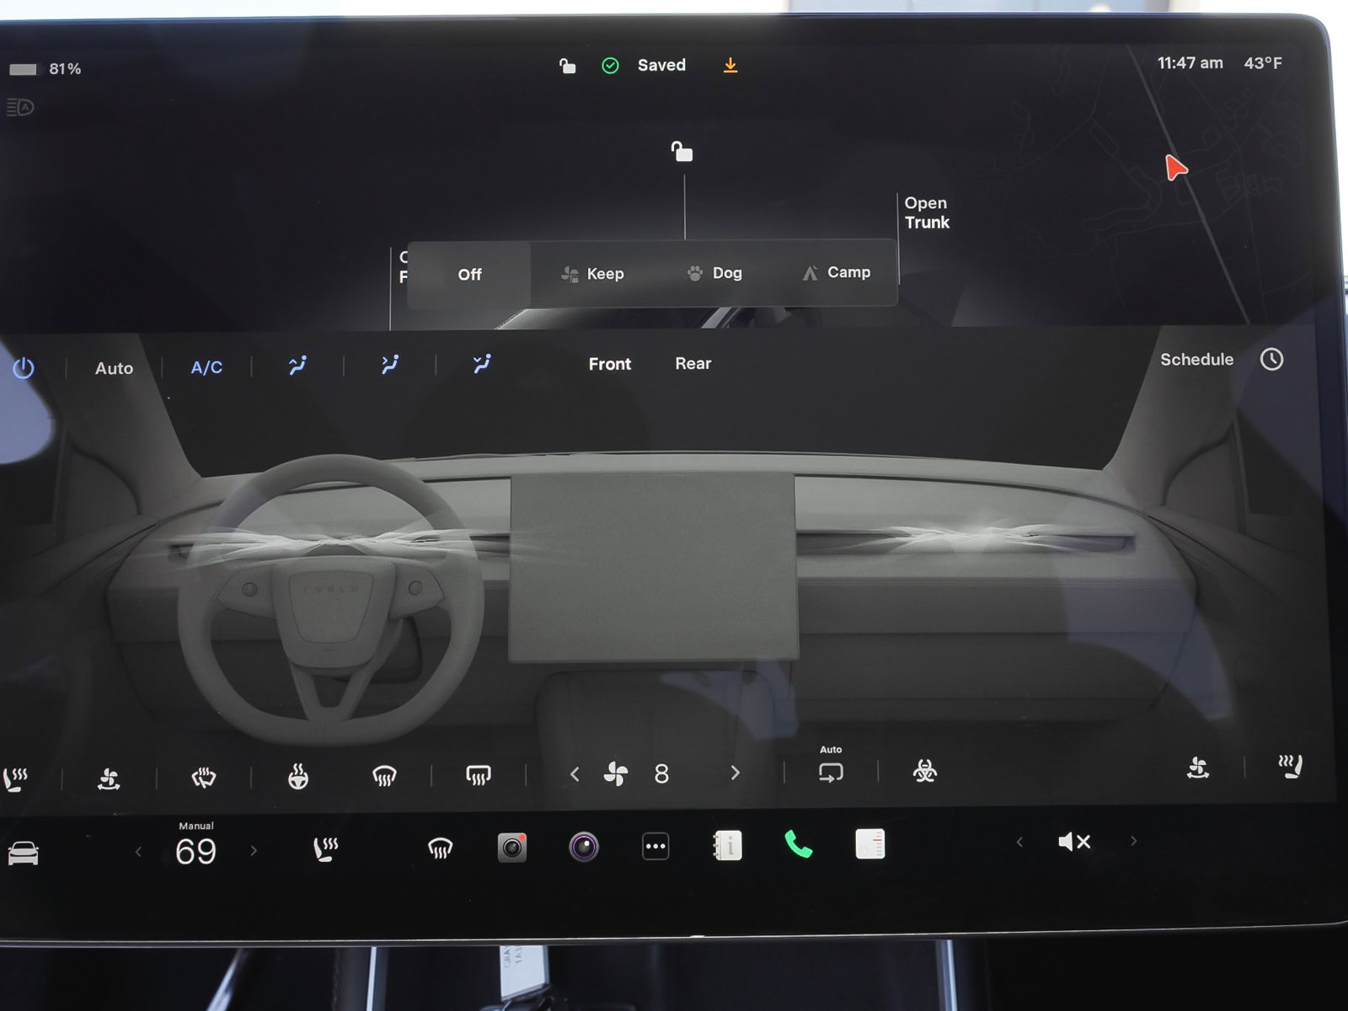Activate rear window defrost

point(478,773)
